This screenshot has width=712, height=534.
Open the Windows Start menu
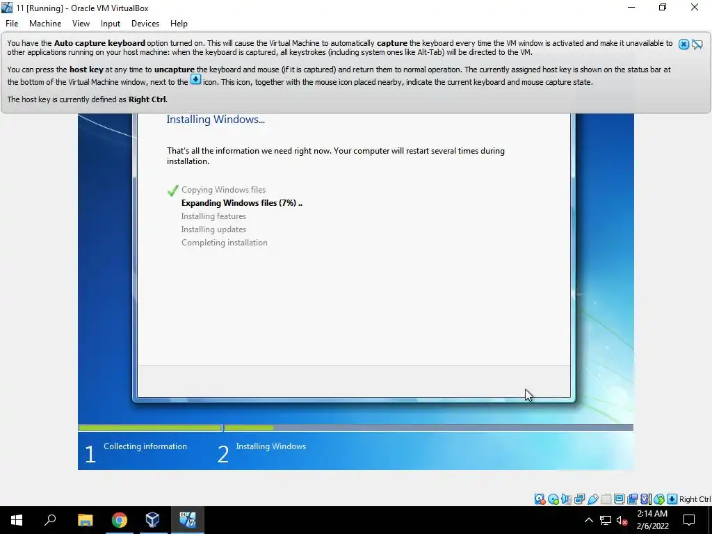(x=17, y=520)
